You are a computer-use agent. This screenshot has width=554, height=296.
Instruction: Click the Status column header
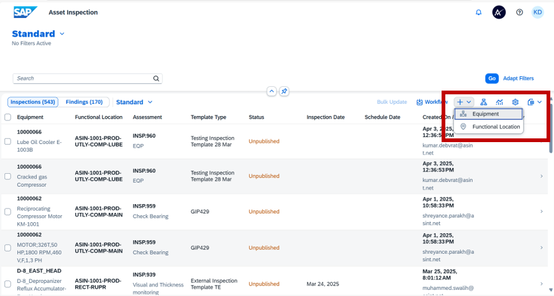[x=257, y=117]
